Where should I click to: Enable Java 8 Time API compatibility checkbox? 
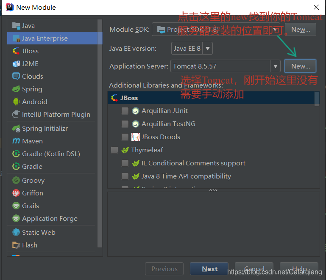click(125, 176)
